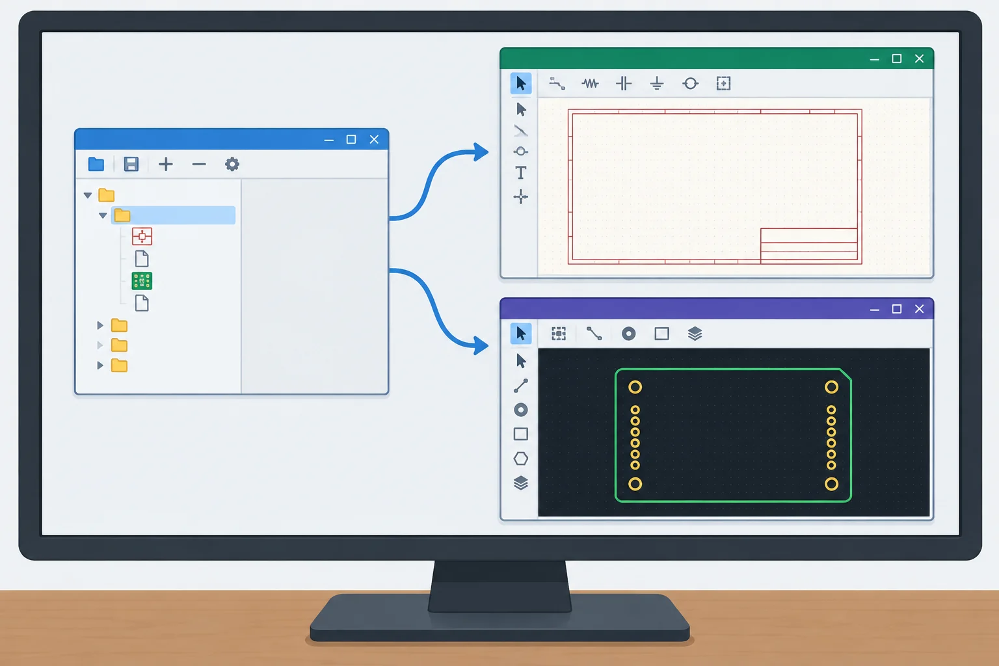Image resolution: width=999 pixels, height=666 pixels.
Task: Click the large pad at the board's chamfered corner
Action: [x=831, y=387]
